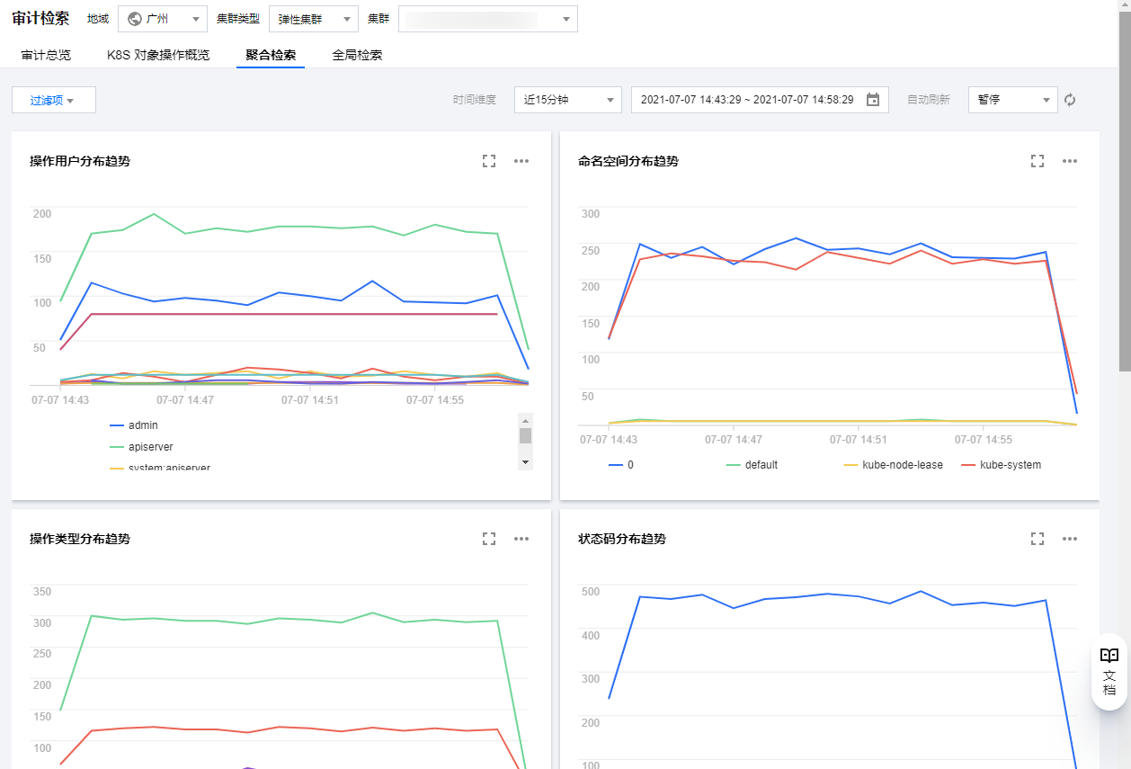Viewport: 1131px width, 769px height.
Task: Click the 状态码分布趋势 chart title
Action: [x=622, y=539]
